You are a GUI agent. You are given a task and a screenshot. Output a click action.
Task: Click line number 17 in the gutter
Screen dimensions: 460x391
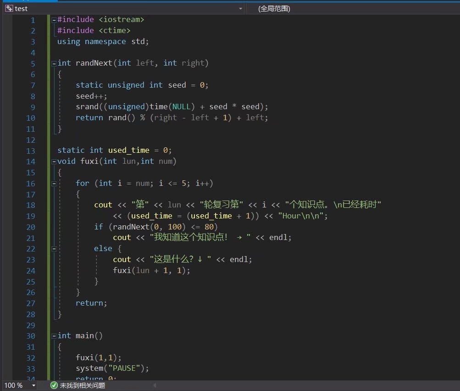coord(31,194)
